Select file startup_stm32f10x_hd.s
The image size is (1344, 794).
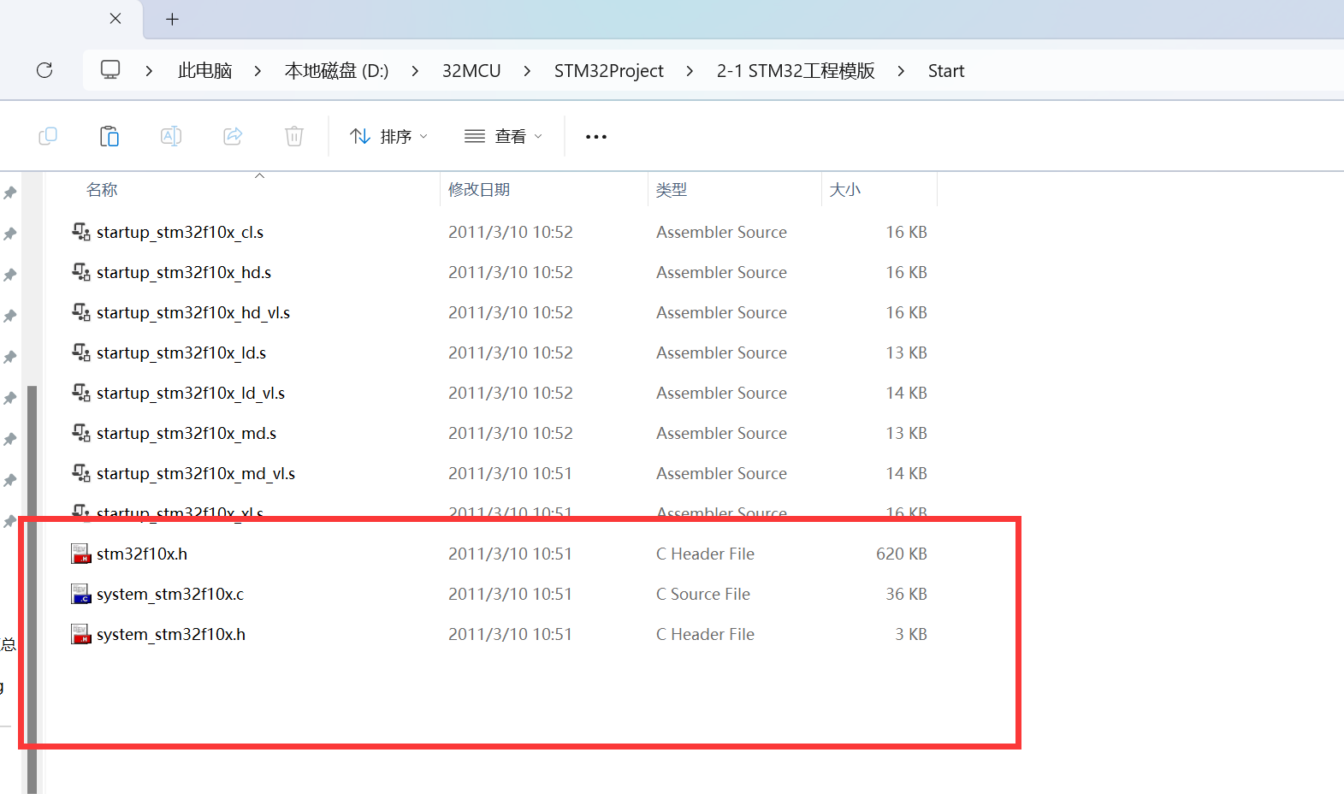[x=184, y=272]
